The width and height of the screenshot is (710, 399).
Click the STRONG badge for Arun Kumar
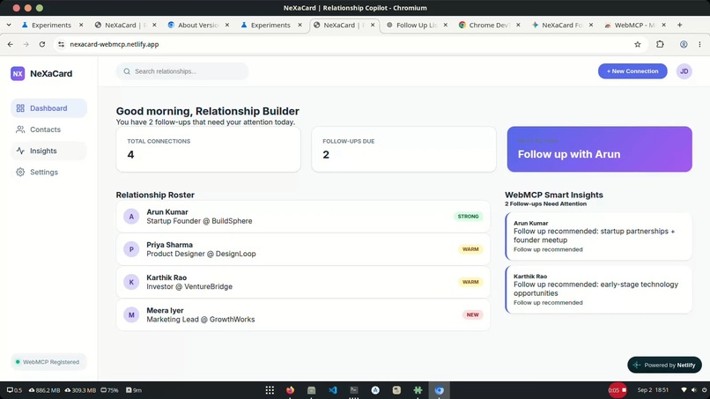coord(468,217)
